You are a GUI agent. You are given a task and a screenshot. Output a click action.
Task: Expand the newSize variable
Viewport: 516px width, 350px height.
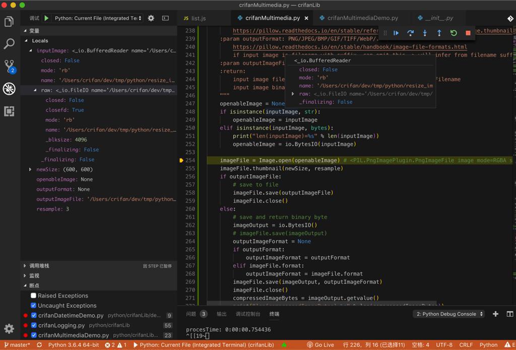[30, 170]
